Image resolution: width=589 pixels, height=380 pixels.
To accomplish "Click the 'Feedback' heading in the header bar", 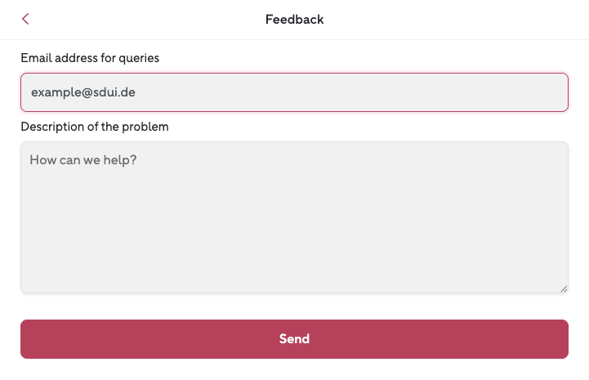I will (294, 19).
